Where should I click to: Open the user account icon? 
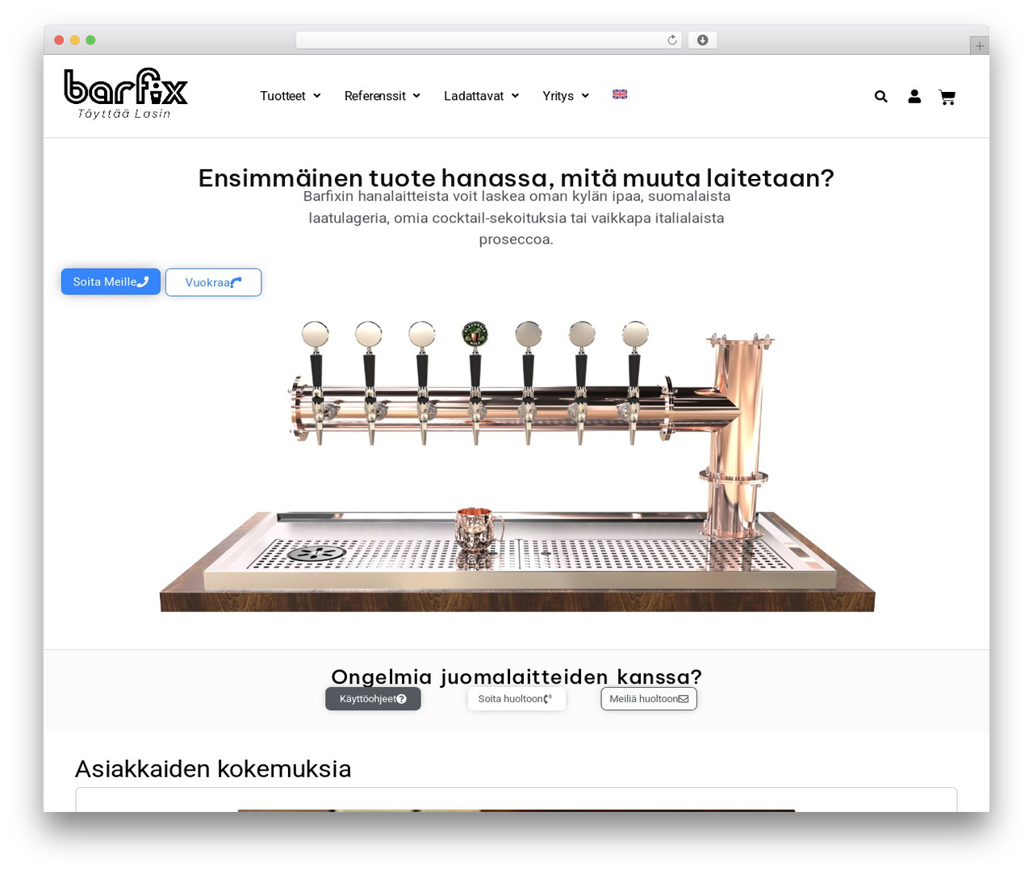coord(914,97)
